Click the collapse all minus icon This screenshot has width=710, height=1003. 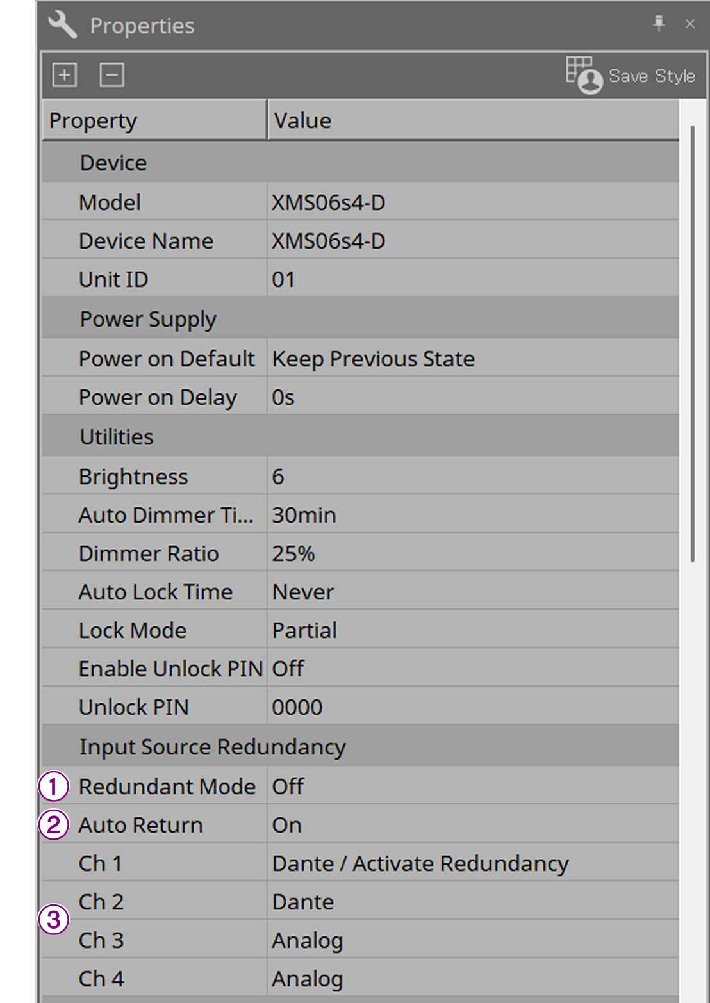click(x=111, y=75)
